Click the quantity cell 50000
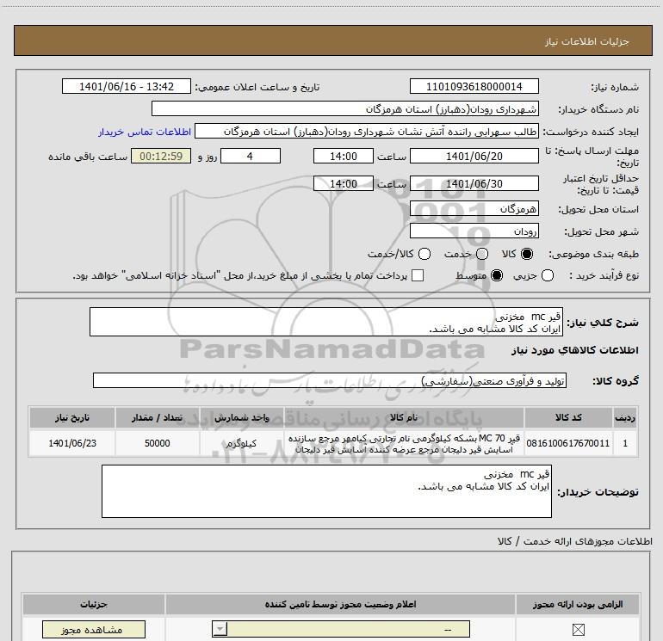 158,443
